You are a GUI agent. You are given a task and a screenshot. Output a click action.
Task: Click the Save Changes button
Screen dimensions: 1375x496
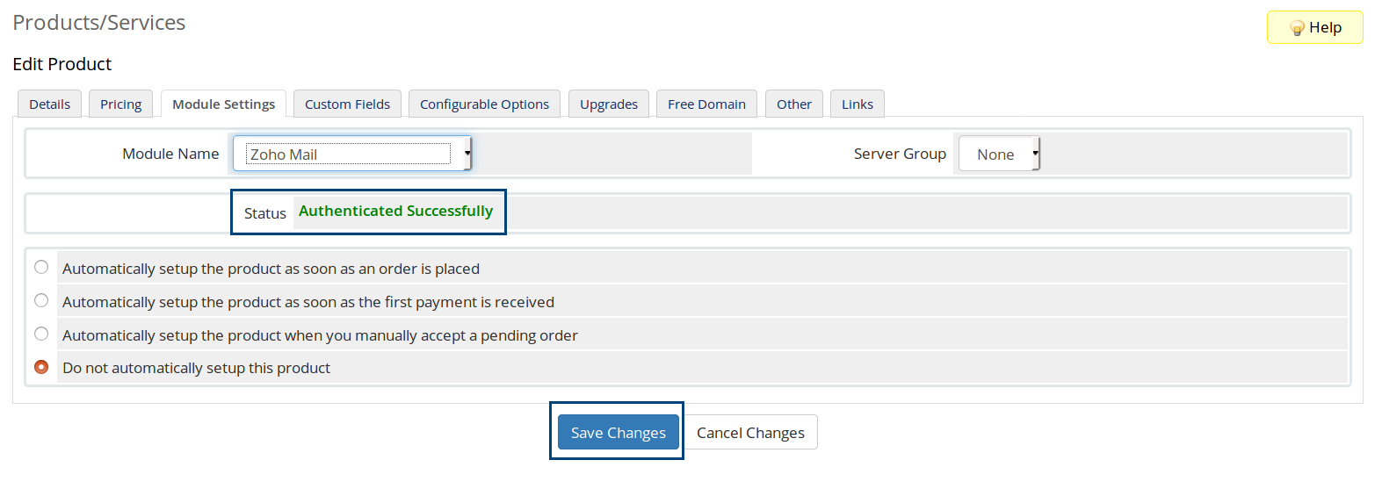618,432
